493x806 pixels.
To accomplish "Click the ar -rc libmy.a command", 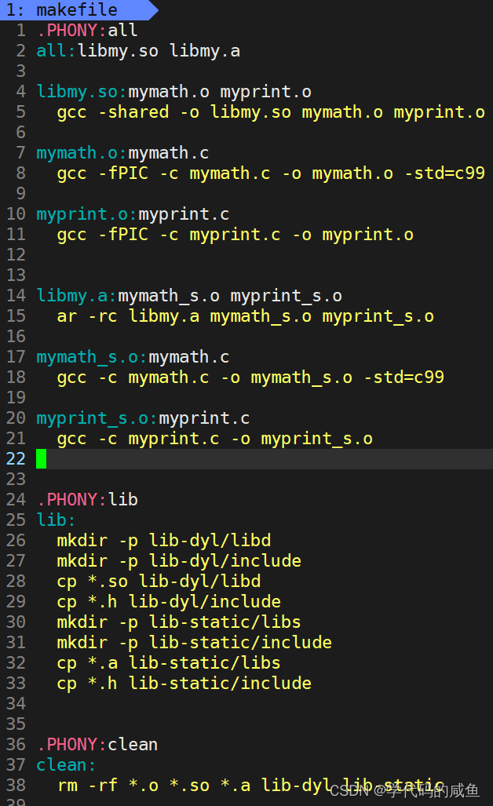I will (245, 316).
